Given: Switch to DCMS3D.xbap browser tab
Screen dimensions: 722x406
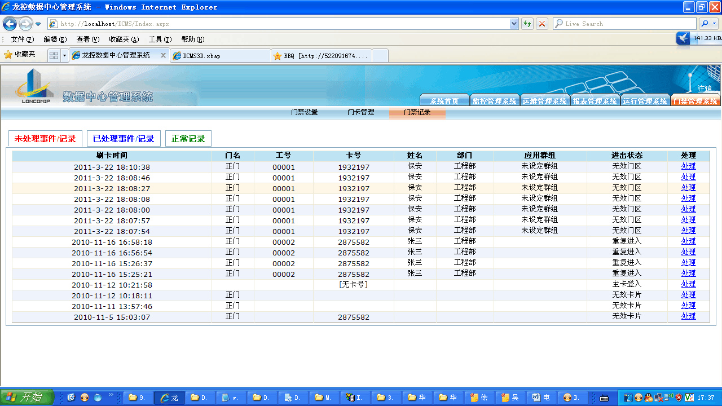Looking at the screenshot, I should click(221, 56).
